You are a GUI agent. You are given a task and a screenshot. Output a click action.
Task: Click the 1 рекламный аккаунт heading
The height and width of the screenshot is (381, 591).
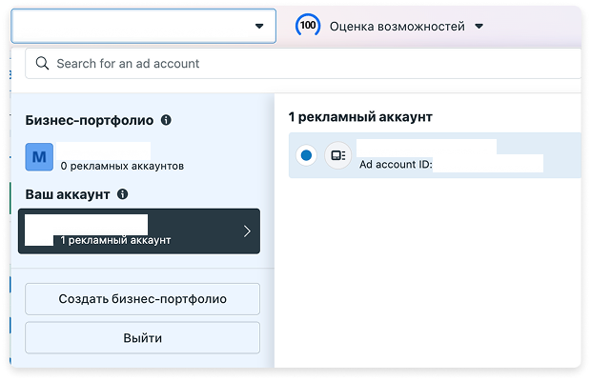click(x=360, y=117)
